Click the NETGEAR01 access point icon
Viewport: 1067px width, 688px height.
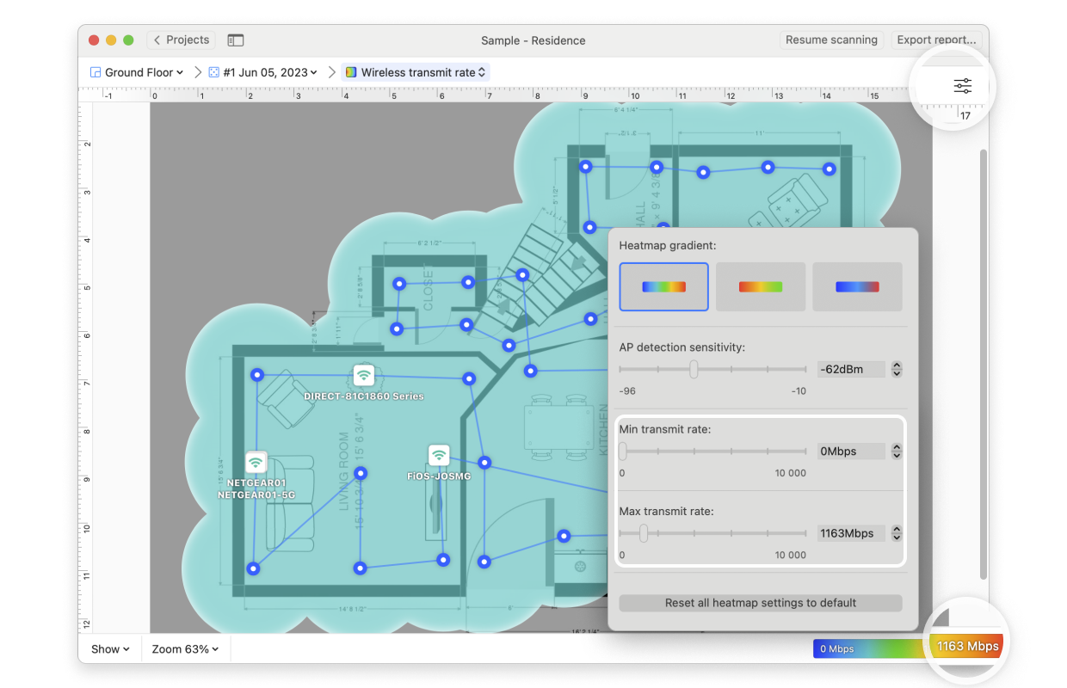click(x=256, y=463)
